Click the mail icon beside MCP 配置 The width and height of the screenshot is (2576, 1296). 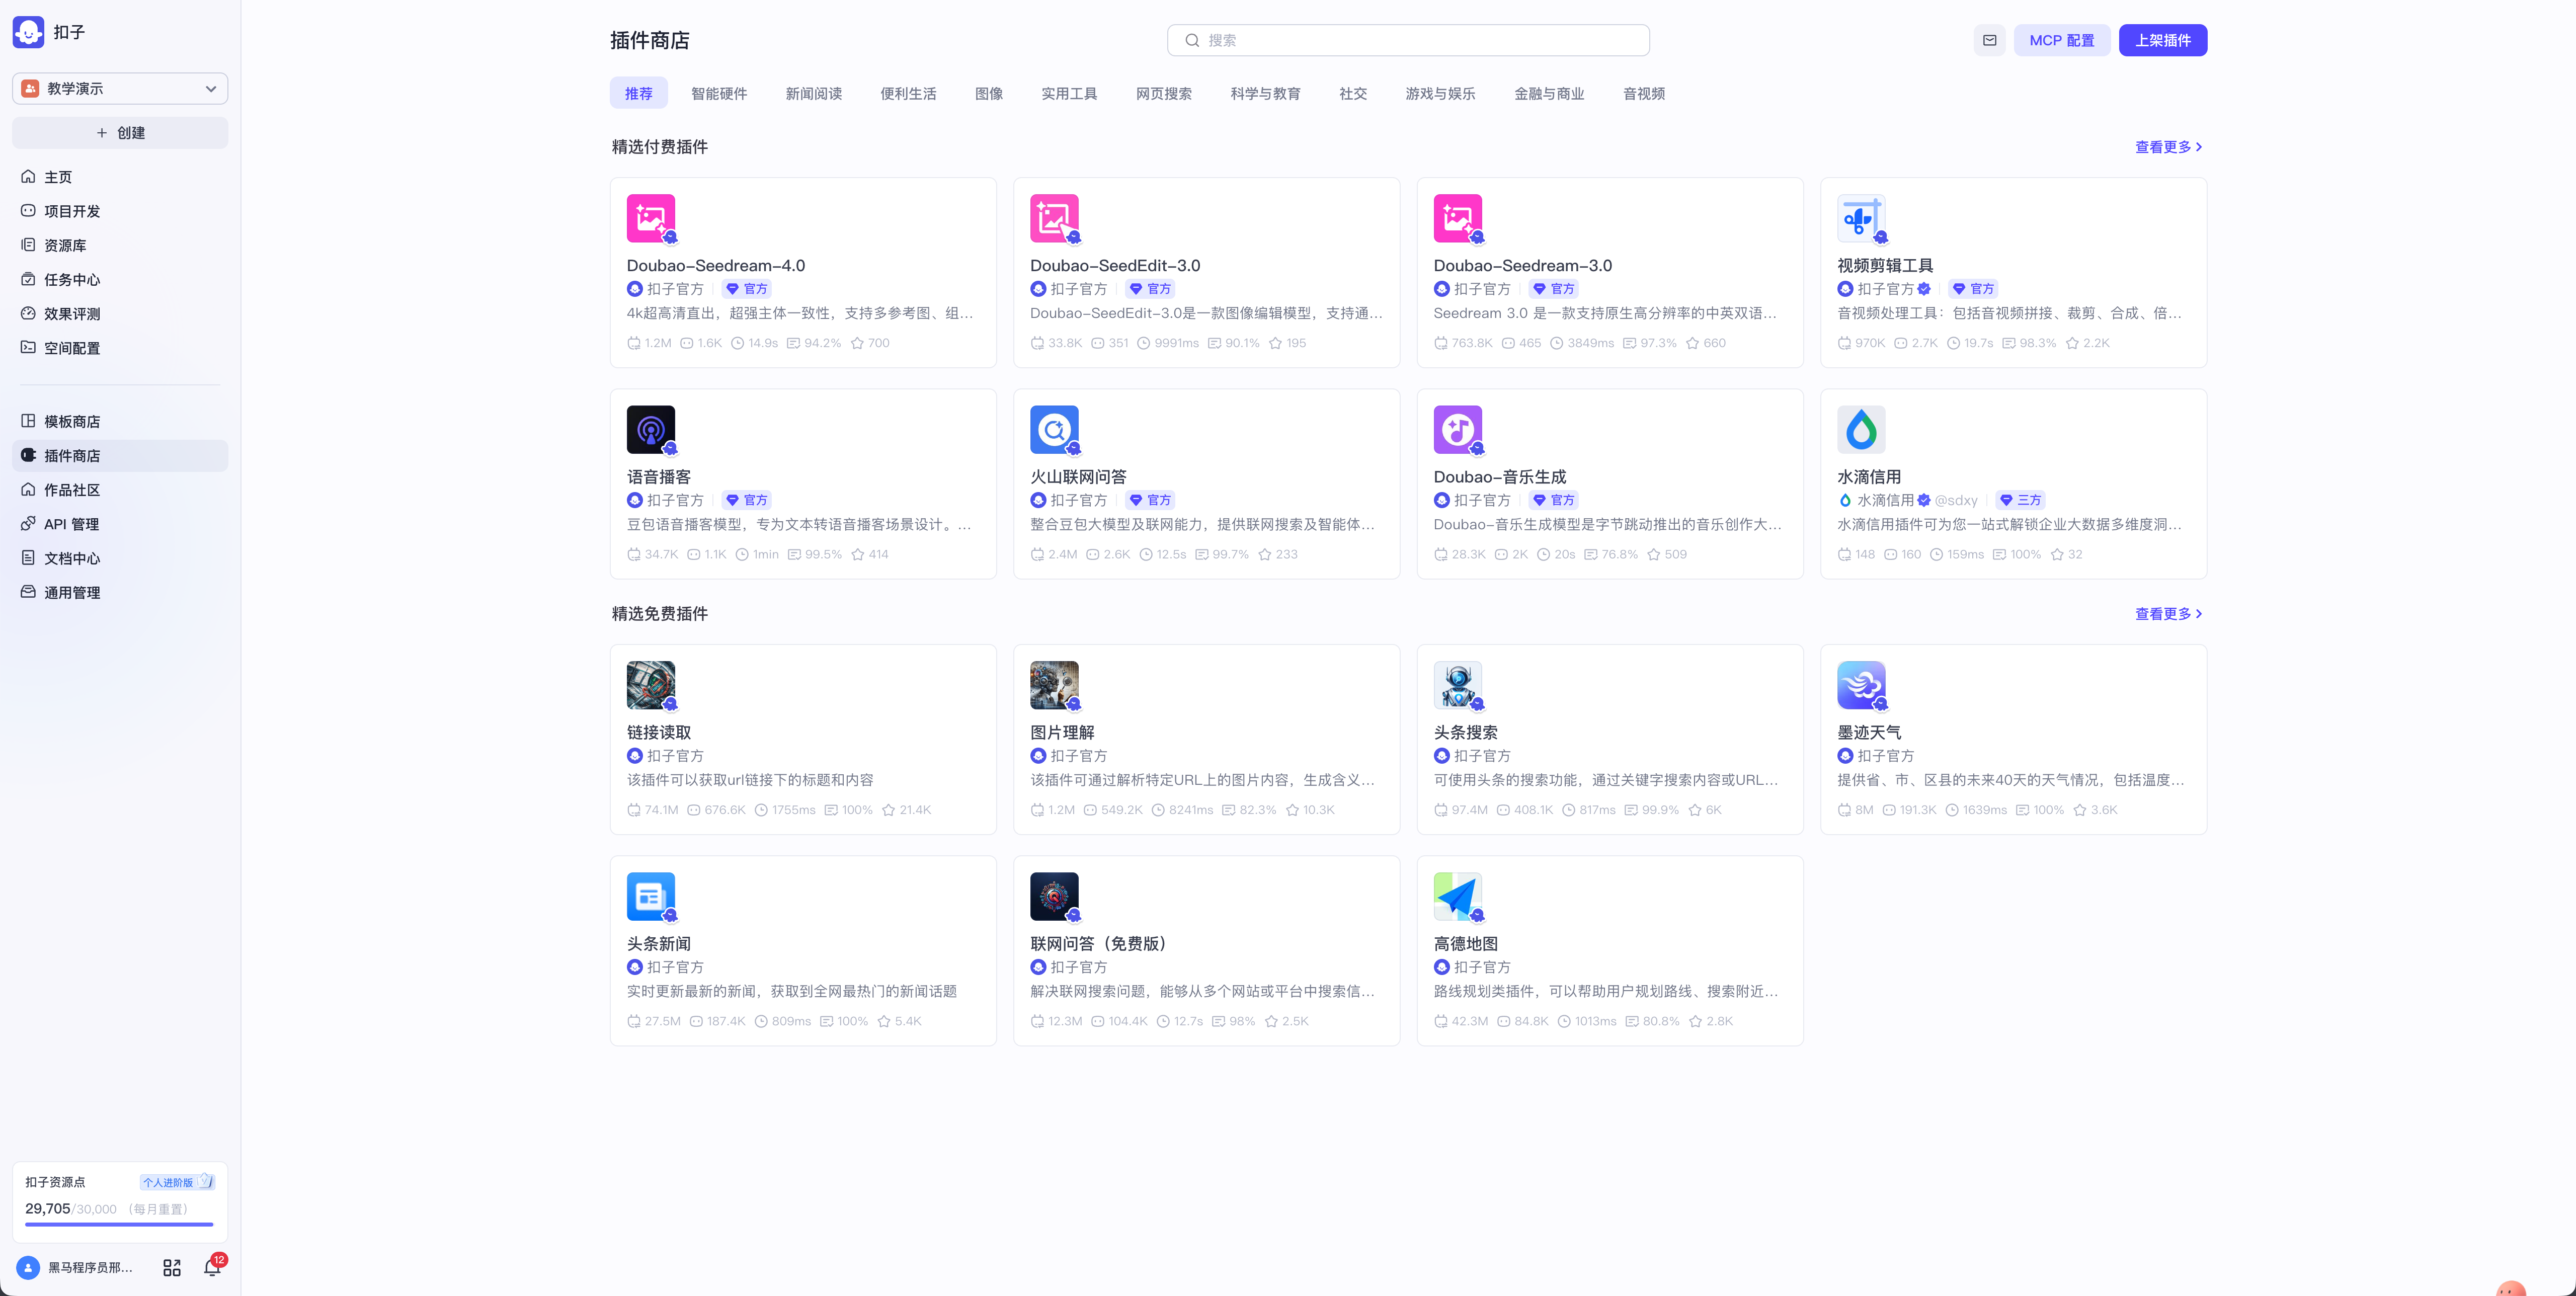pyautogui.click(x=1989, y=40)
